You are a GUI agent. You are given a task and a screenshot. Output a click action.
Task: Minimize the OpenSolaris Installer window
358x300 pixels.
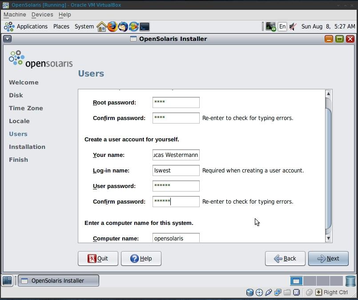[329, 39]
